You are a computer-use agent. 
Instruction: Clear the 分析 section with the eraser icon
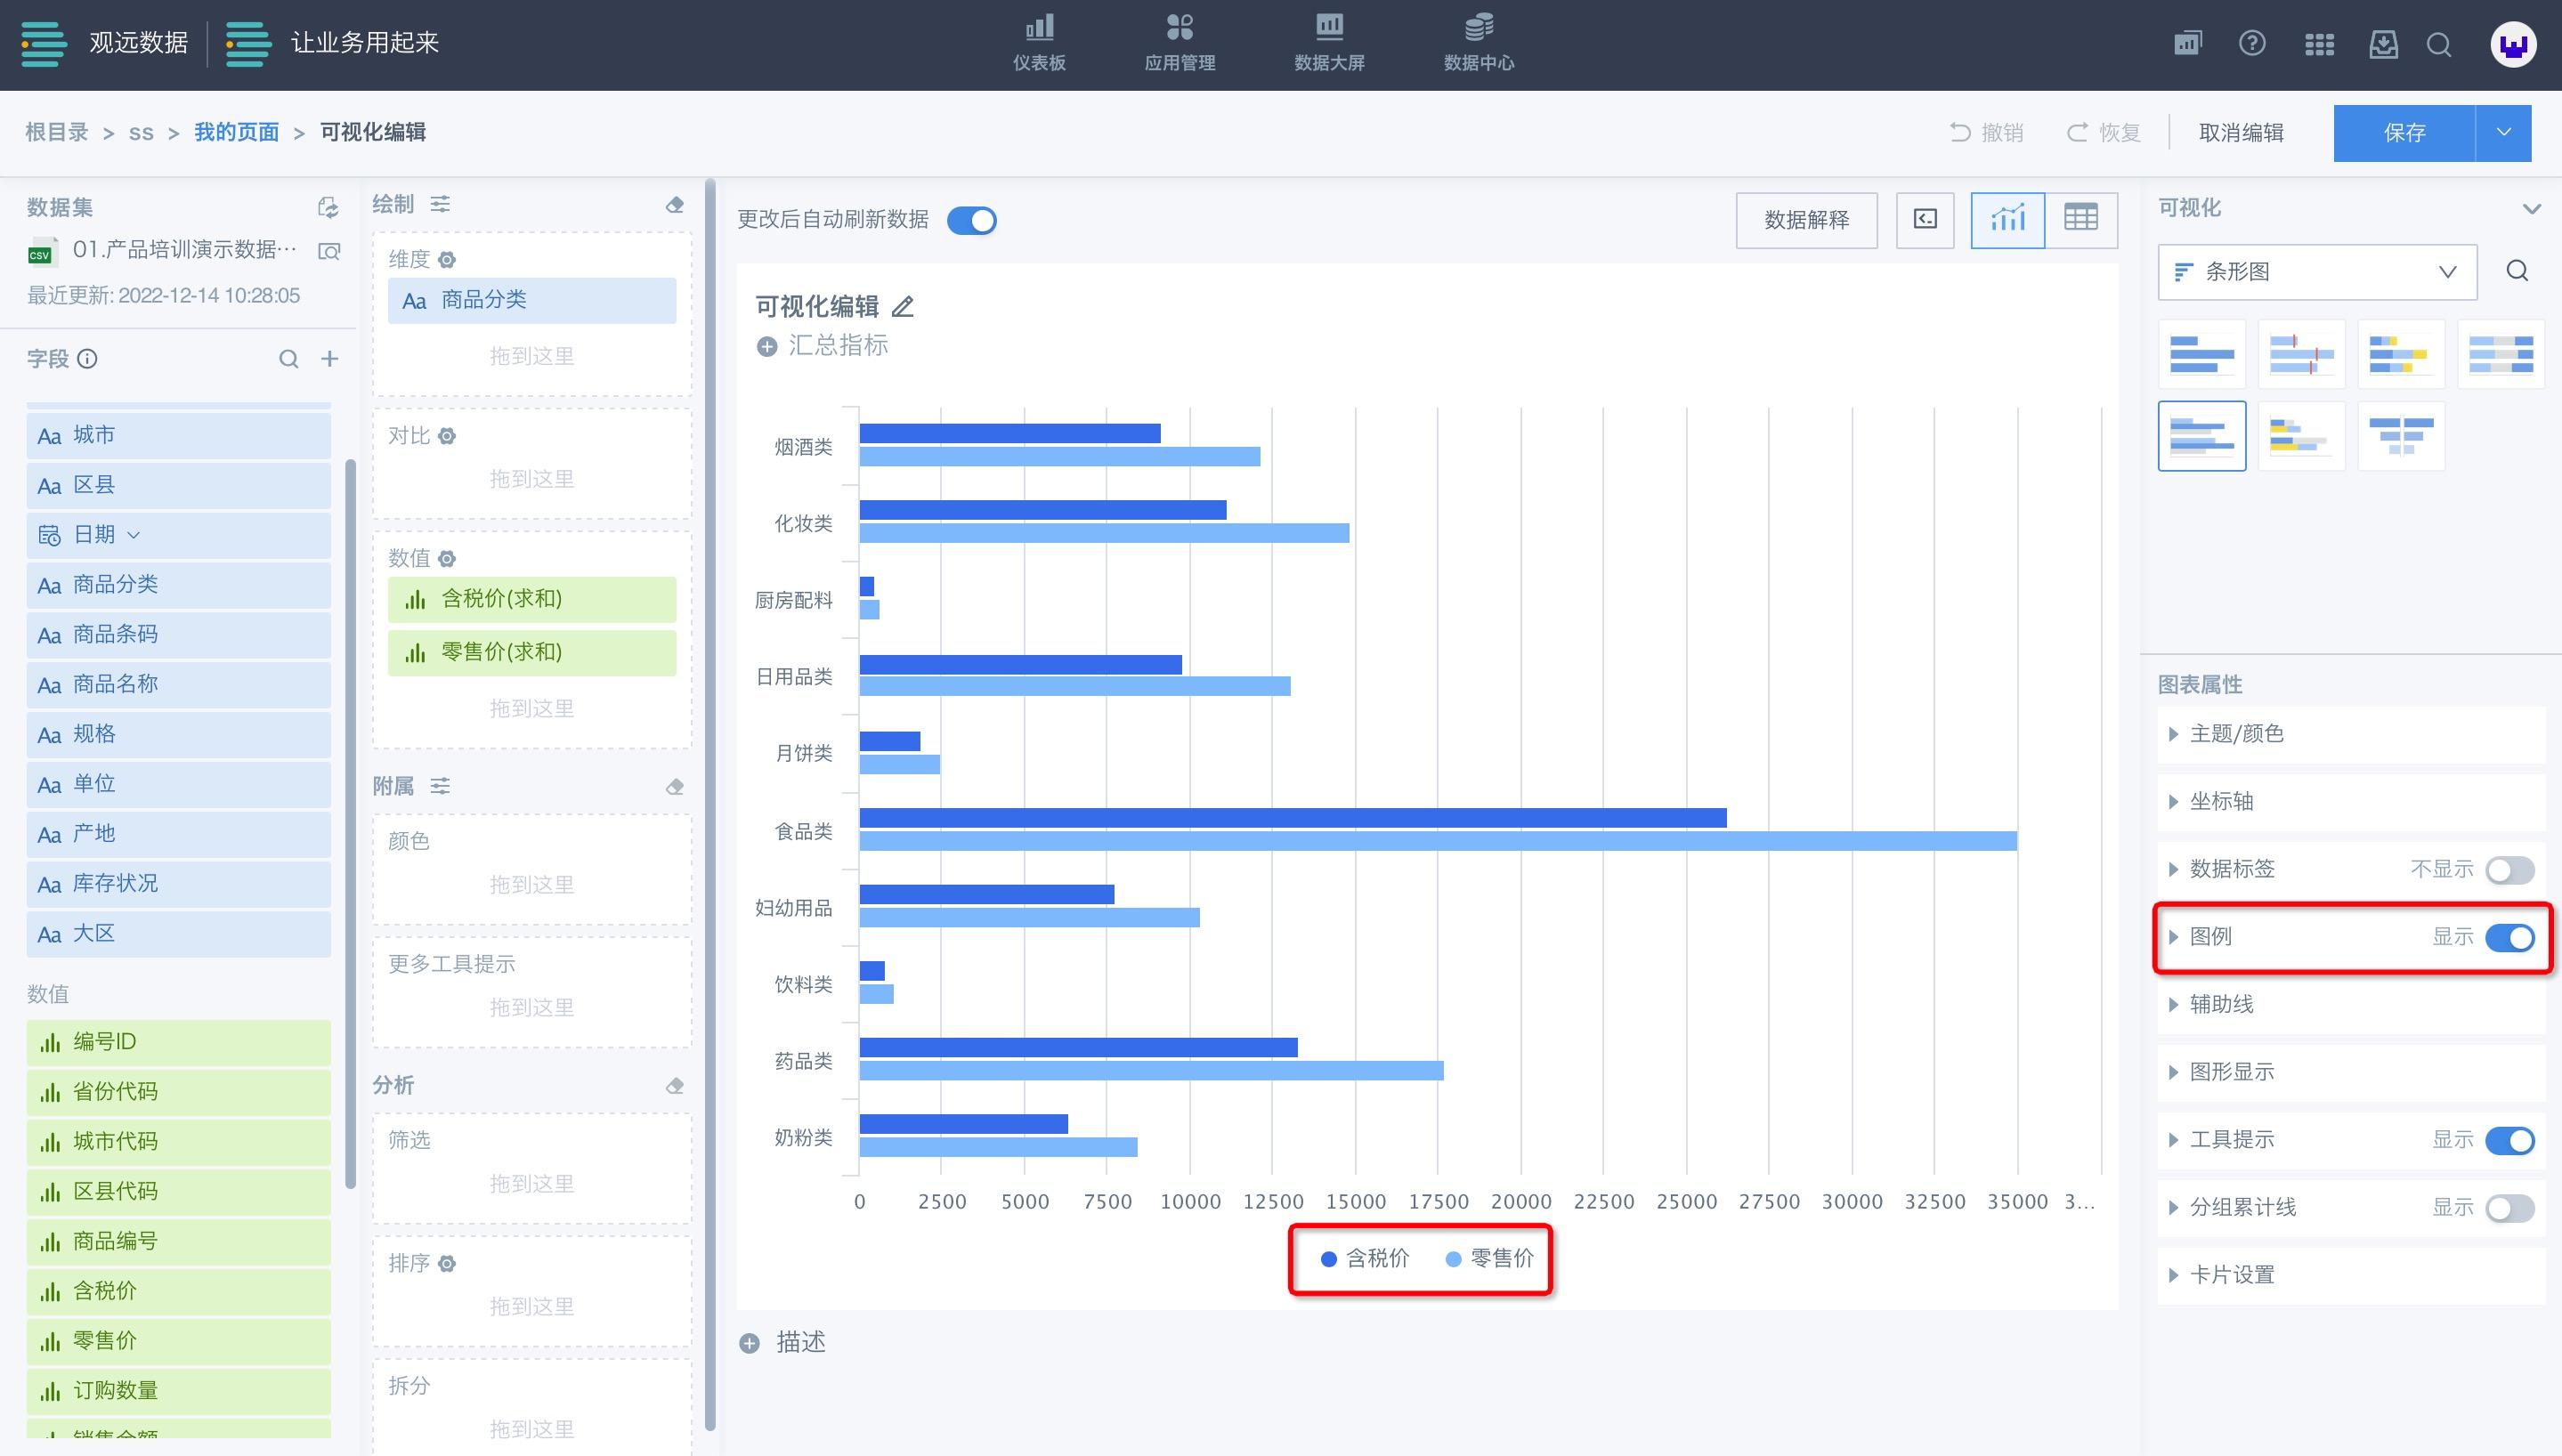coord(675,1086)
